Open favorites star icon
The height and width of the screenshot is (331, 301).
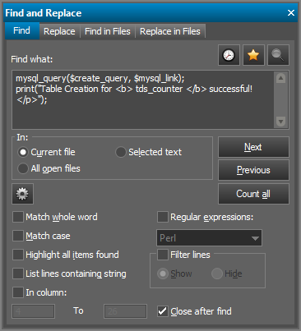click(x=253, y=55)
